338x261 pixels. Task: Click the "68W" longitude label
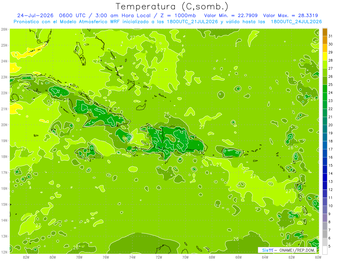(x=212, y=257)
